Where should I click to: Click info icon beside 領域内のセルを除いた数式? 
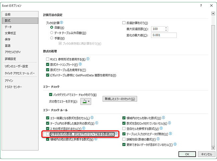164,118
